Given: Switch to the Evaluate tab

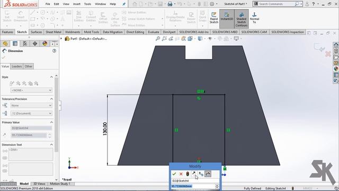Looking at the screenshot, I should point(154,32).
